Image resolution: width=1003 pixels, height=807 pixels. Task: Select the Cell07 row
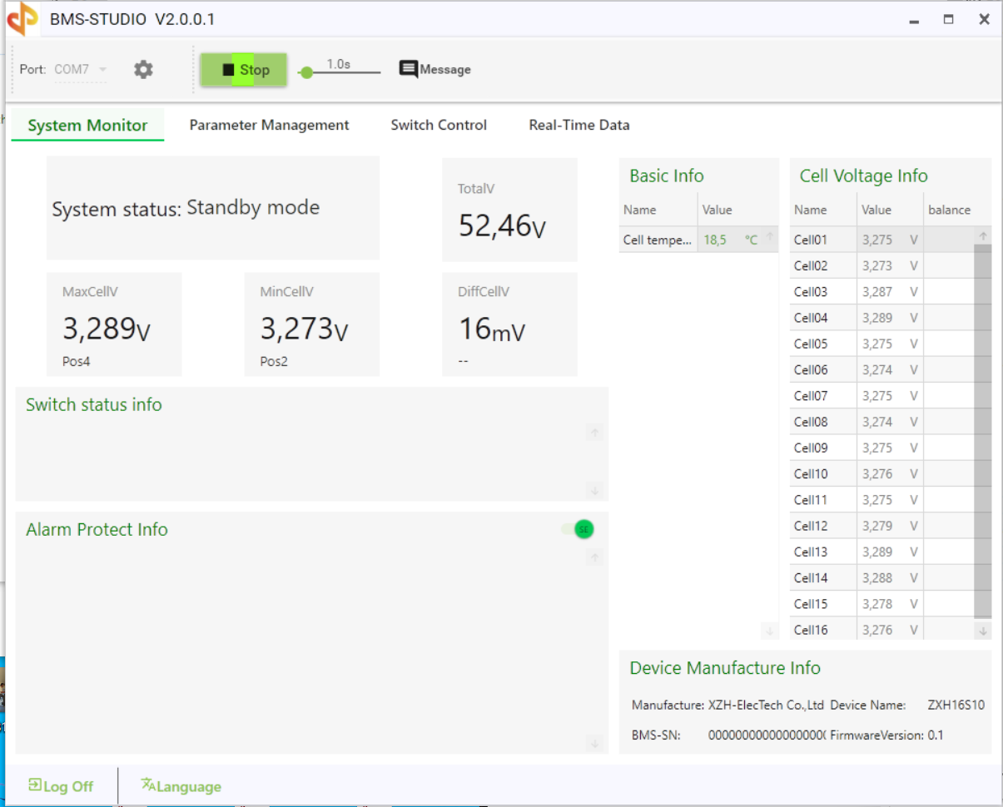pyautogui.click(x=882, y=396)
